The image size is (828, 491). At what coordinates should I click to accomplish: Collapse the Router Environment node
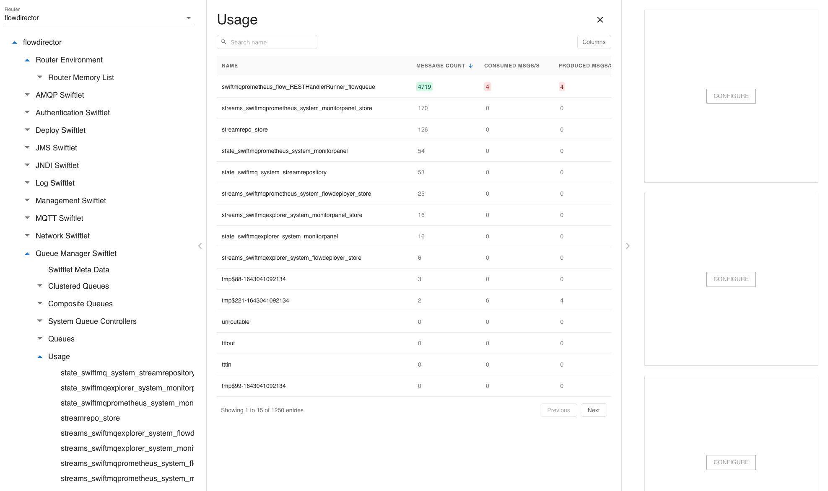27,60
